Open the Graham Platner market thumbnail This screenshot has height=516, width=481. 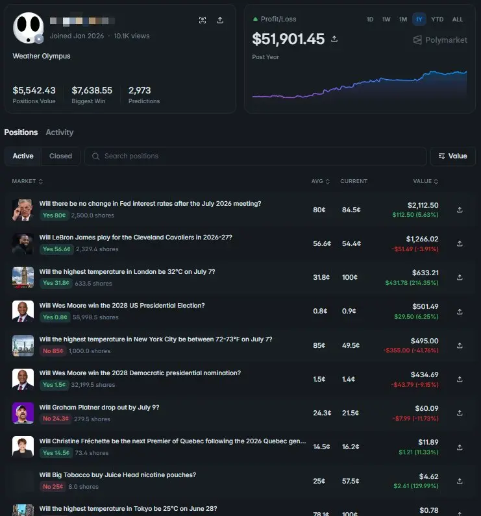point(23,413)
